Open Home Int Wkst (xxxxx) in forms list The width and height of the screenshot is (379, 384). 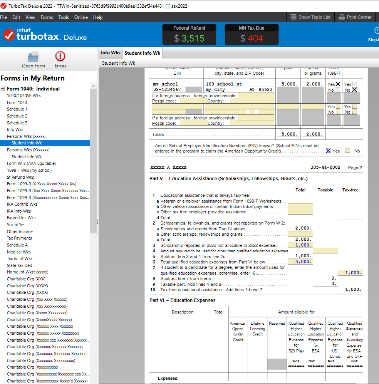click(27, 272)
